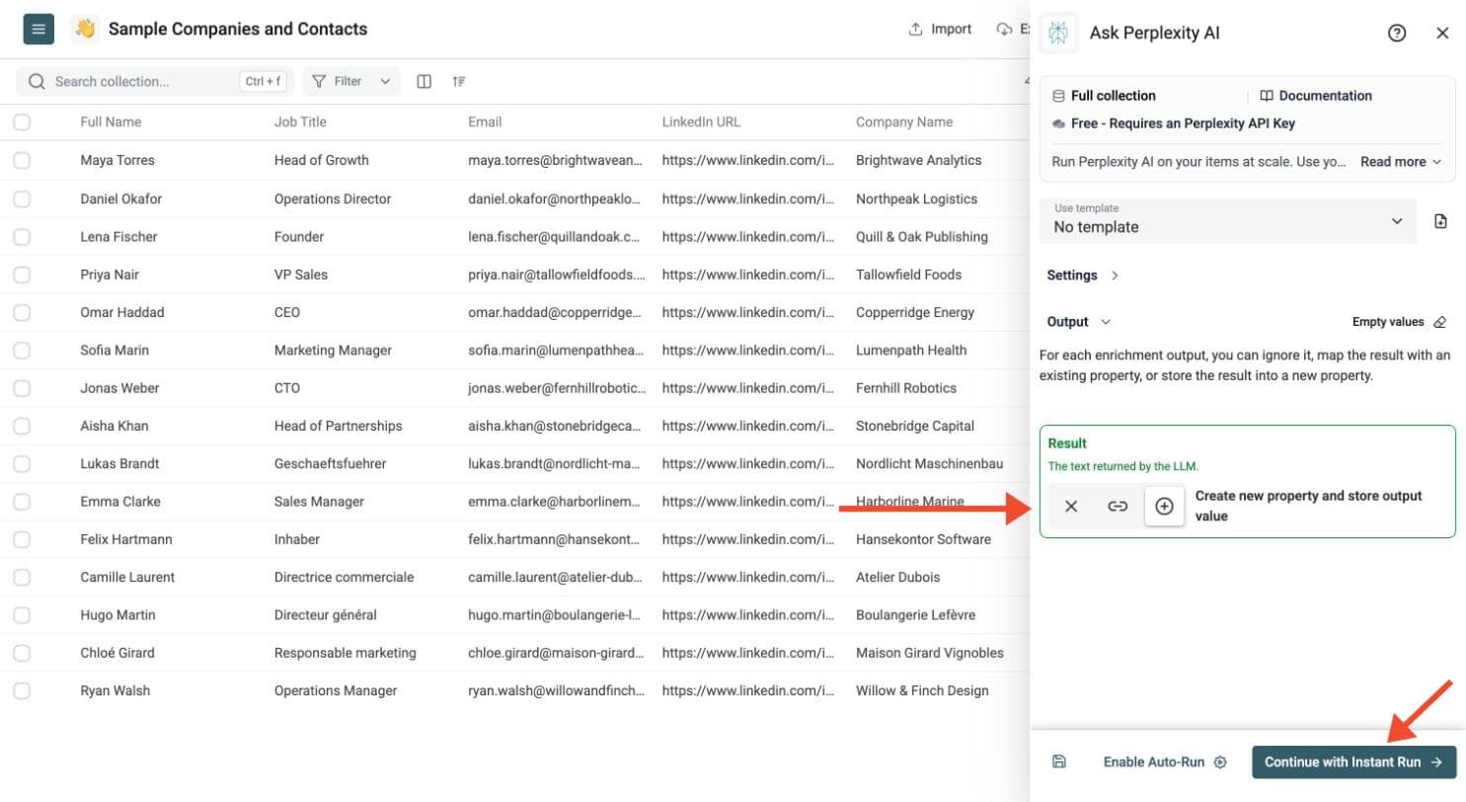Screen dimensions: 1466x802
Task: Close the Ask Perplexity AI panel
Action: (x=1442, y=33)
